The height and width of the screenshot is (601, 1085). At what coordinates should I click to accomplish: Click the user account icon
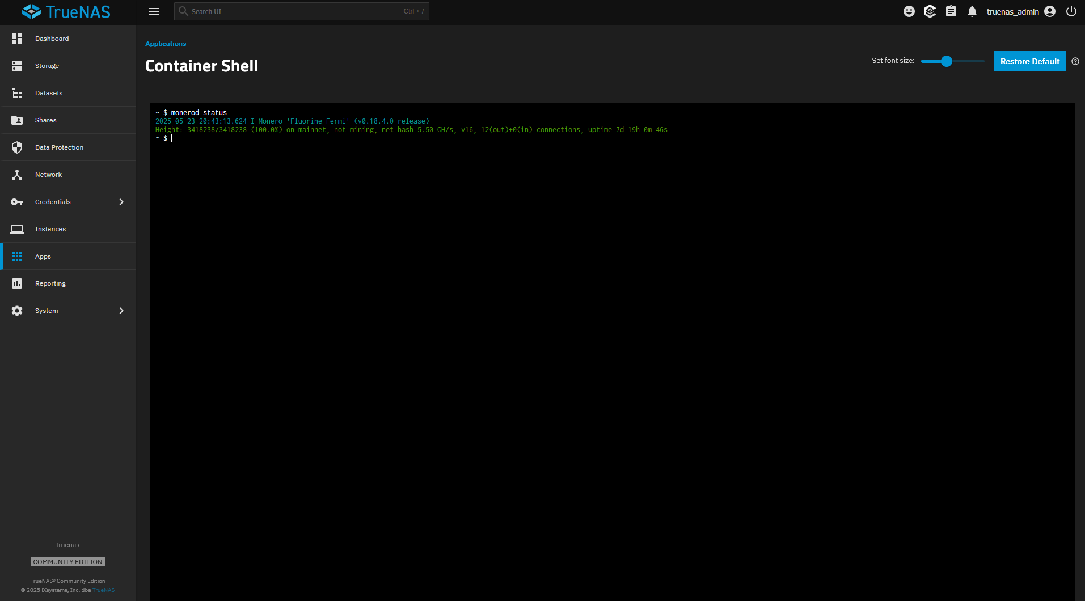tap(1049, 11)
